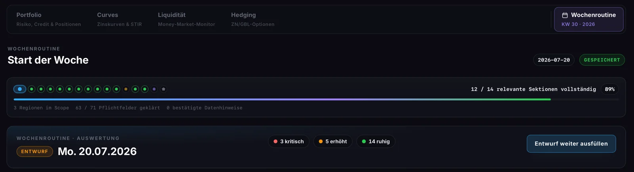The image size is (634, 172).
Task: Open the Portfolio tab
Action: click(x=48, y=19)
